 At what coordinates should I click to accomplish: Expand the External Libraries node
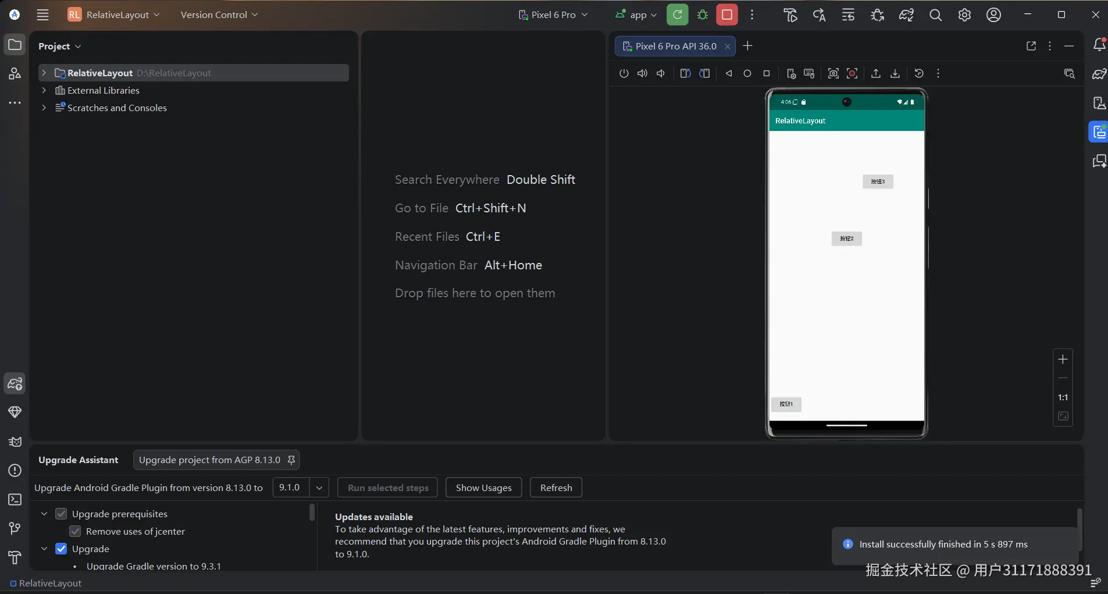(44, 90)
